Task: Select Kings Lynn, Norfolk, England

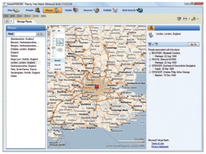Action: tap(24, 59)
